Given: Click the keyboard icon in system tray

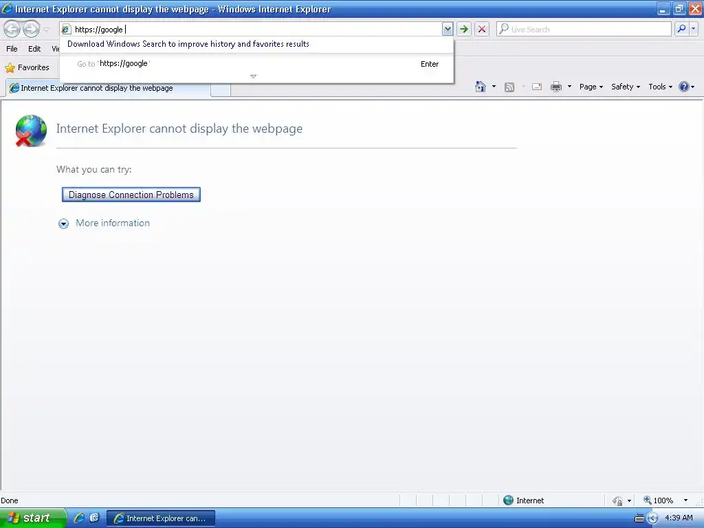Looking at the screenshot, I should point(639,518).
